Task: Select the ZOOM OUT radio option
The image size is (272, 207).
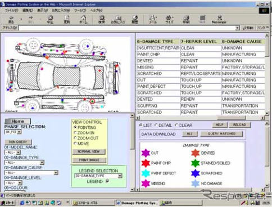Action: (x=75, y=138)
